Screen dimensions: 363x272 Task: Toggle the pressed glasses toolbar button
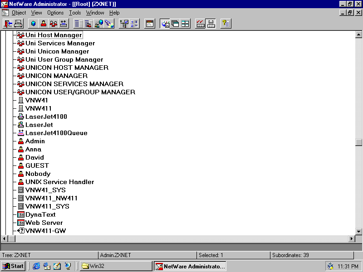[211, 24]
